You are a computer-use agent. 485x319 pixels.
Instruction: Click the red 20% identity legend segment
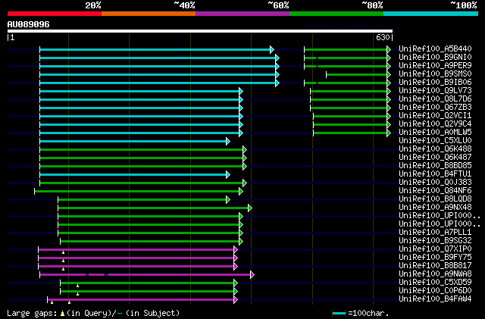coord(55,14)
